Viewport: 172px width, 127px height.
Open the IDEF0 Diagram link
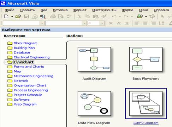[146, 123]
